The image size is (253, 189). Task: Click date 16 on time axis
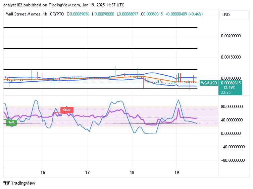pyautogui.click(x=43, y=172)
